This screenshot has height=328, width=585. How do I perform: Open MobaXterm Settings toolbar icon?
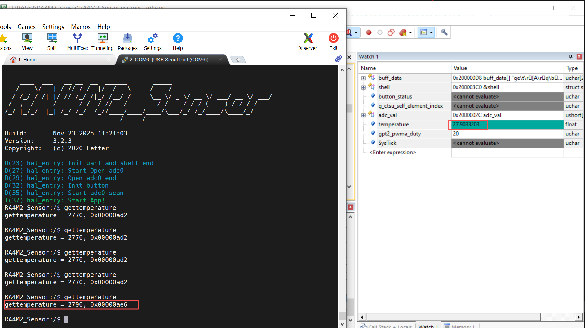click(153, 42)
